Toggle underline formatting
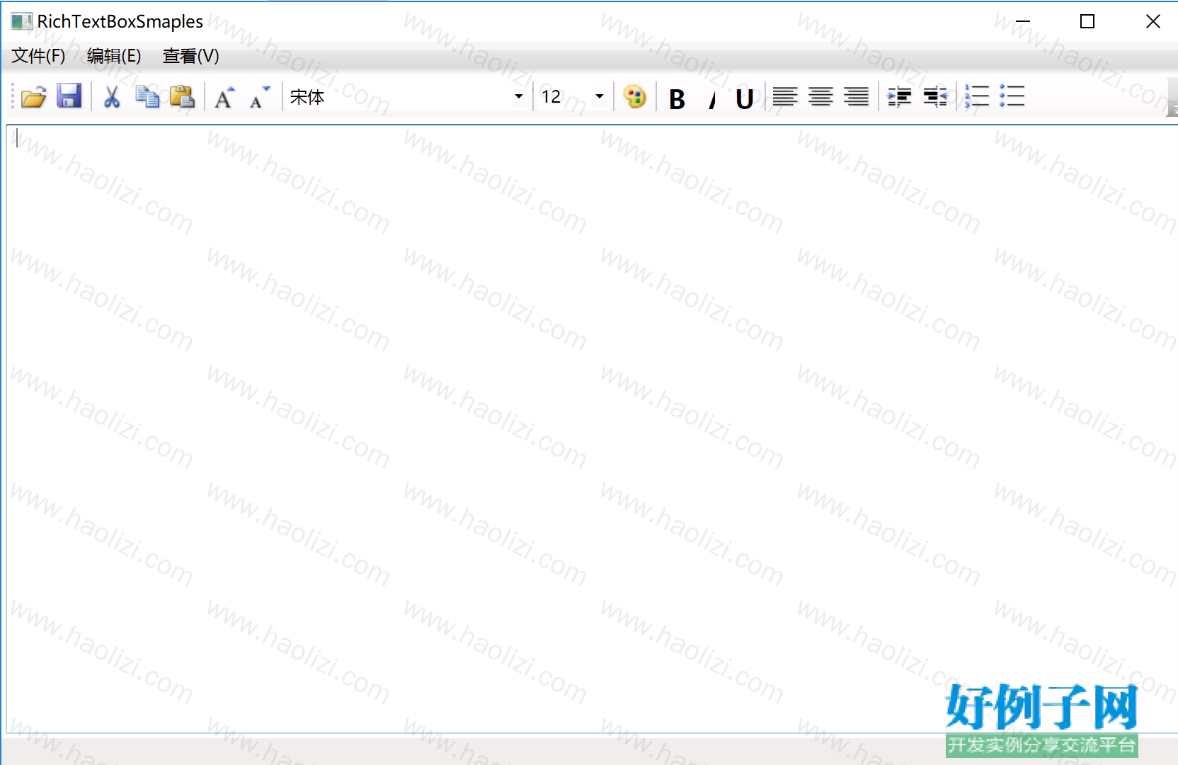Image resolution: width=1178 pixels, height=765 pixels. 744,98
